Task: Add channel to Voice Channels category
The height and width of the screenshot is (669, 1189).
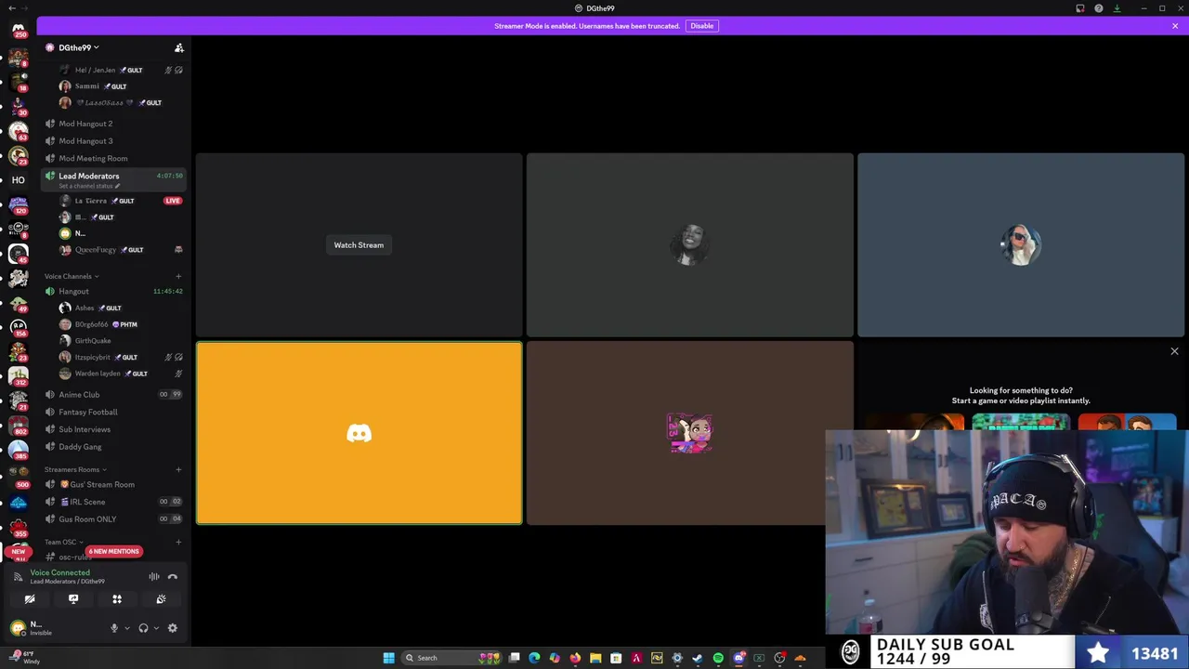Action: [x=178, y=276]
